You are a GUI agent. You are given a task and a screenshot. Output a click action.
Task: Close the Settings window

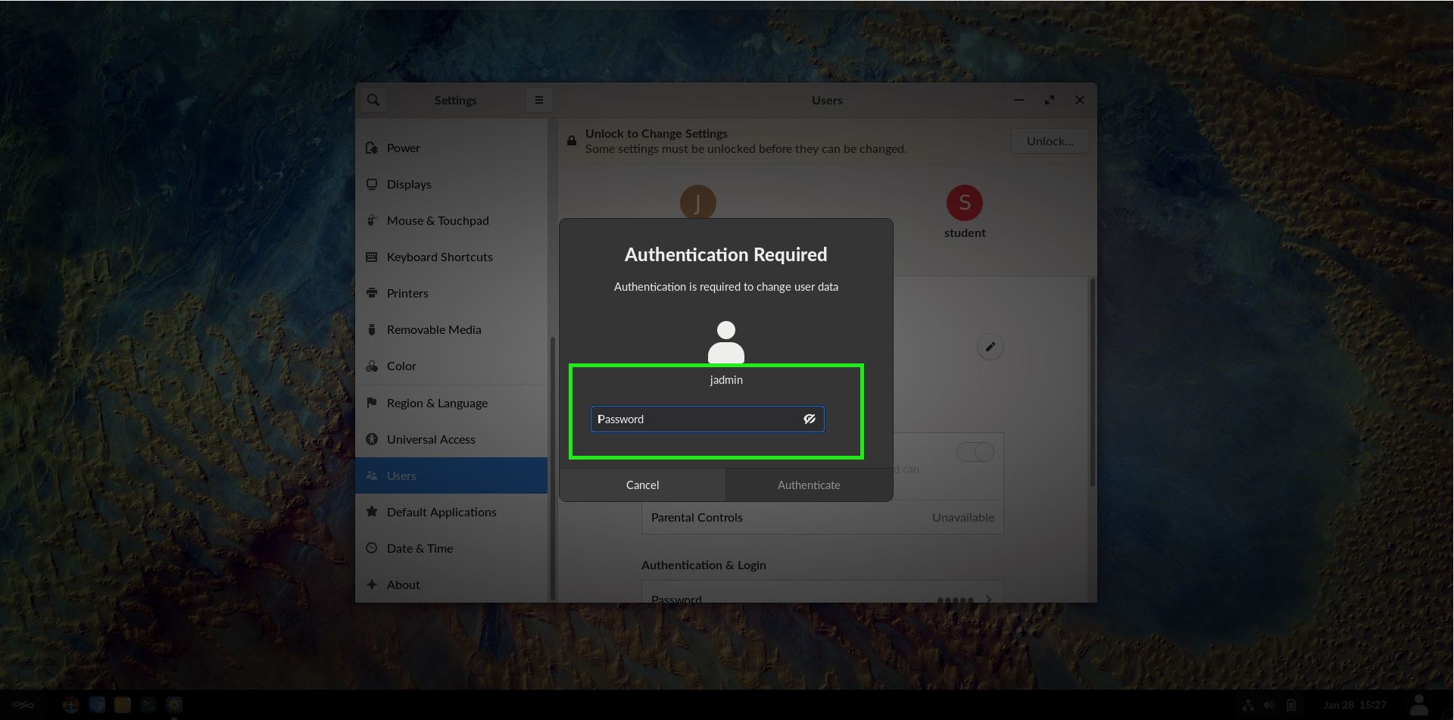1080,100
